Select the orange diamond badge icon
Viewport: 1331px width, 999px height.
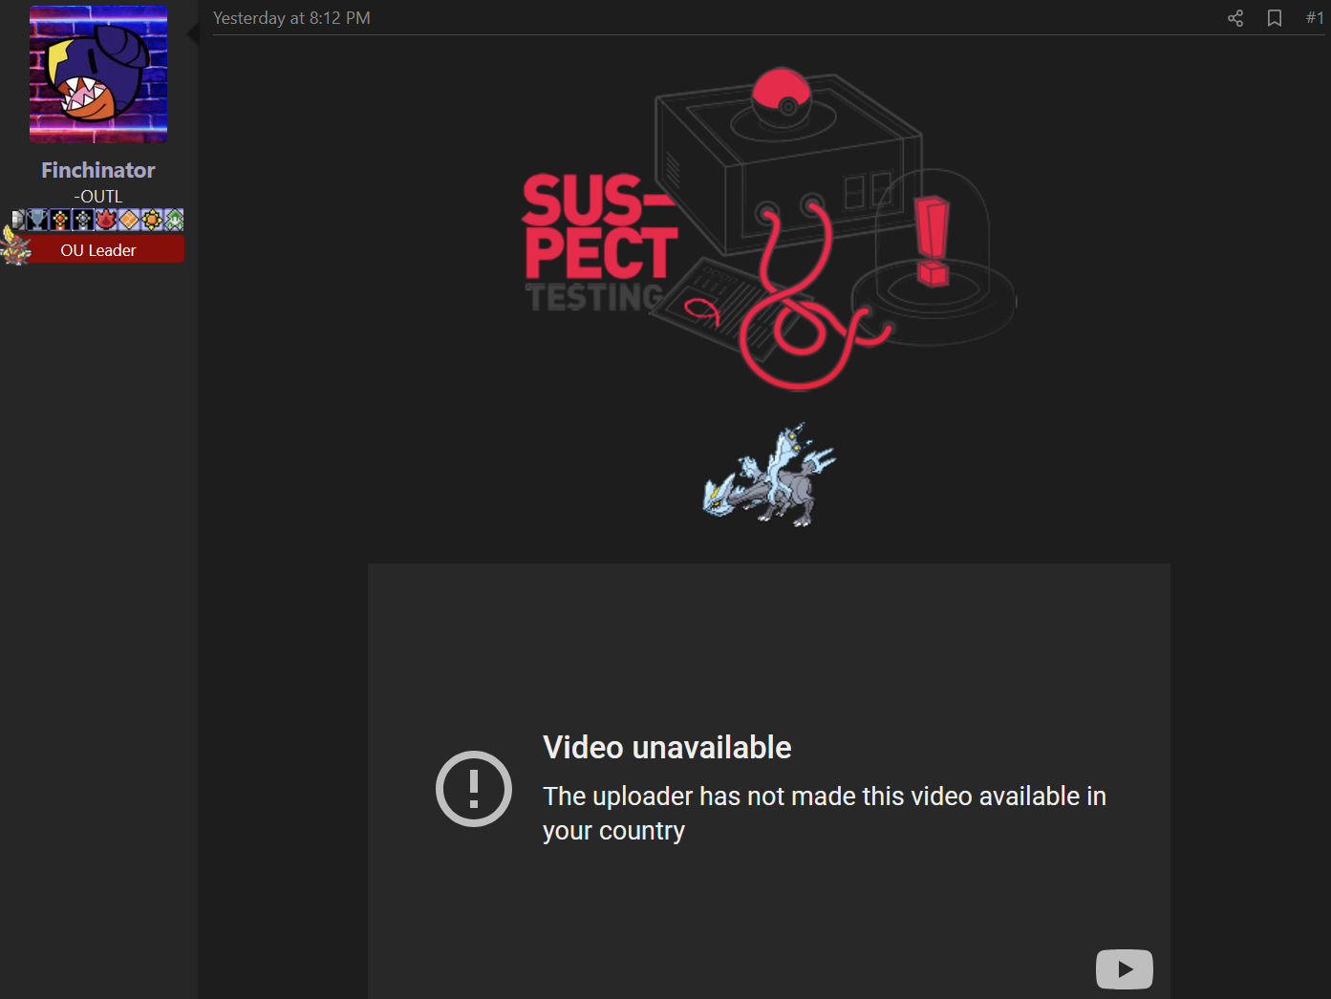(x=129, y=221)
